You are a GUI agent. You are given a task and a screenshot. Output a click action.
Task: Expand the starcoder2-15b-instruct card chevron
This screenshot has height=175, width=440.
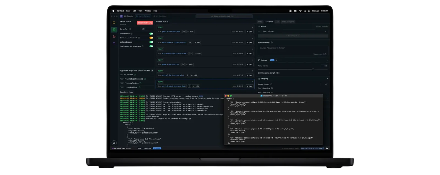pyautogui.click(x=252, y=49)
